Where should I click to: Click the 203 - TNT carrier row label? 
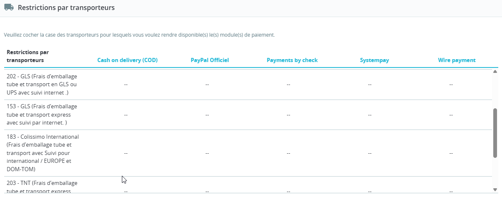pyautogui.click(x=42, y=186)
